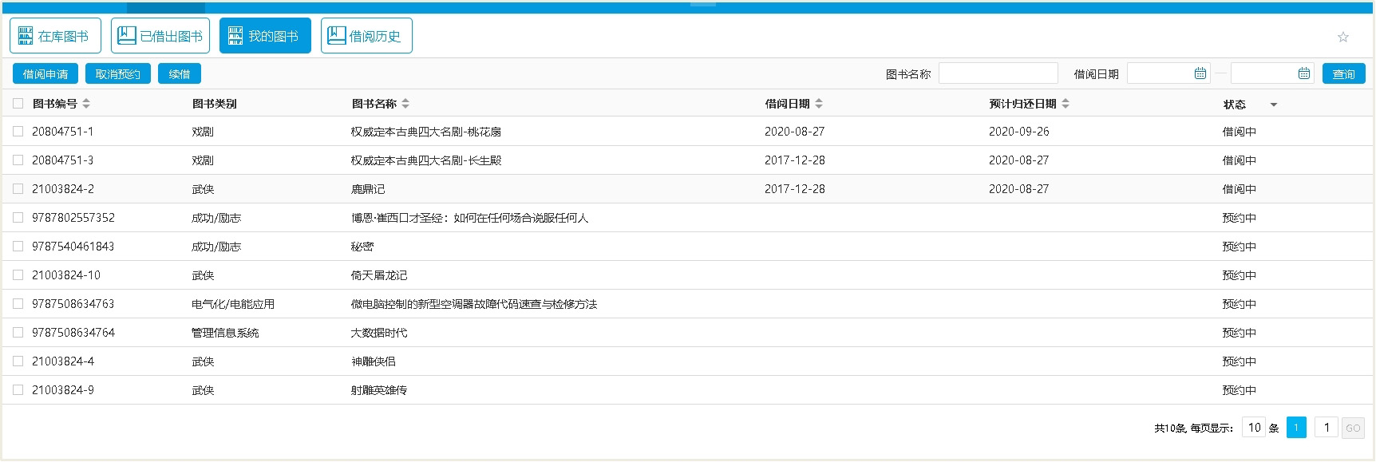Click the favorite star icon
This screenshot has width=1376, height=462.
pos(1343,37)
